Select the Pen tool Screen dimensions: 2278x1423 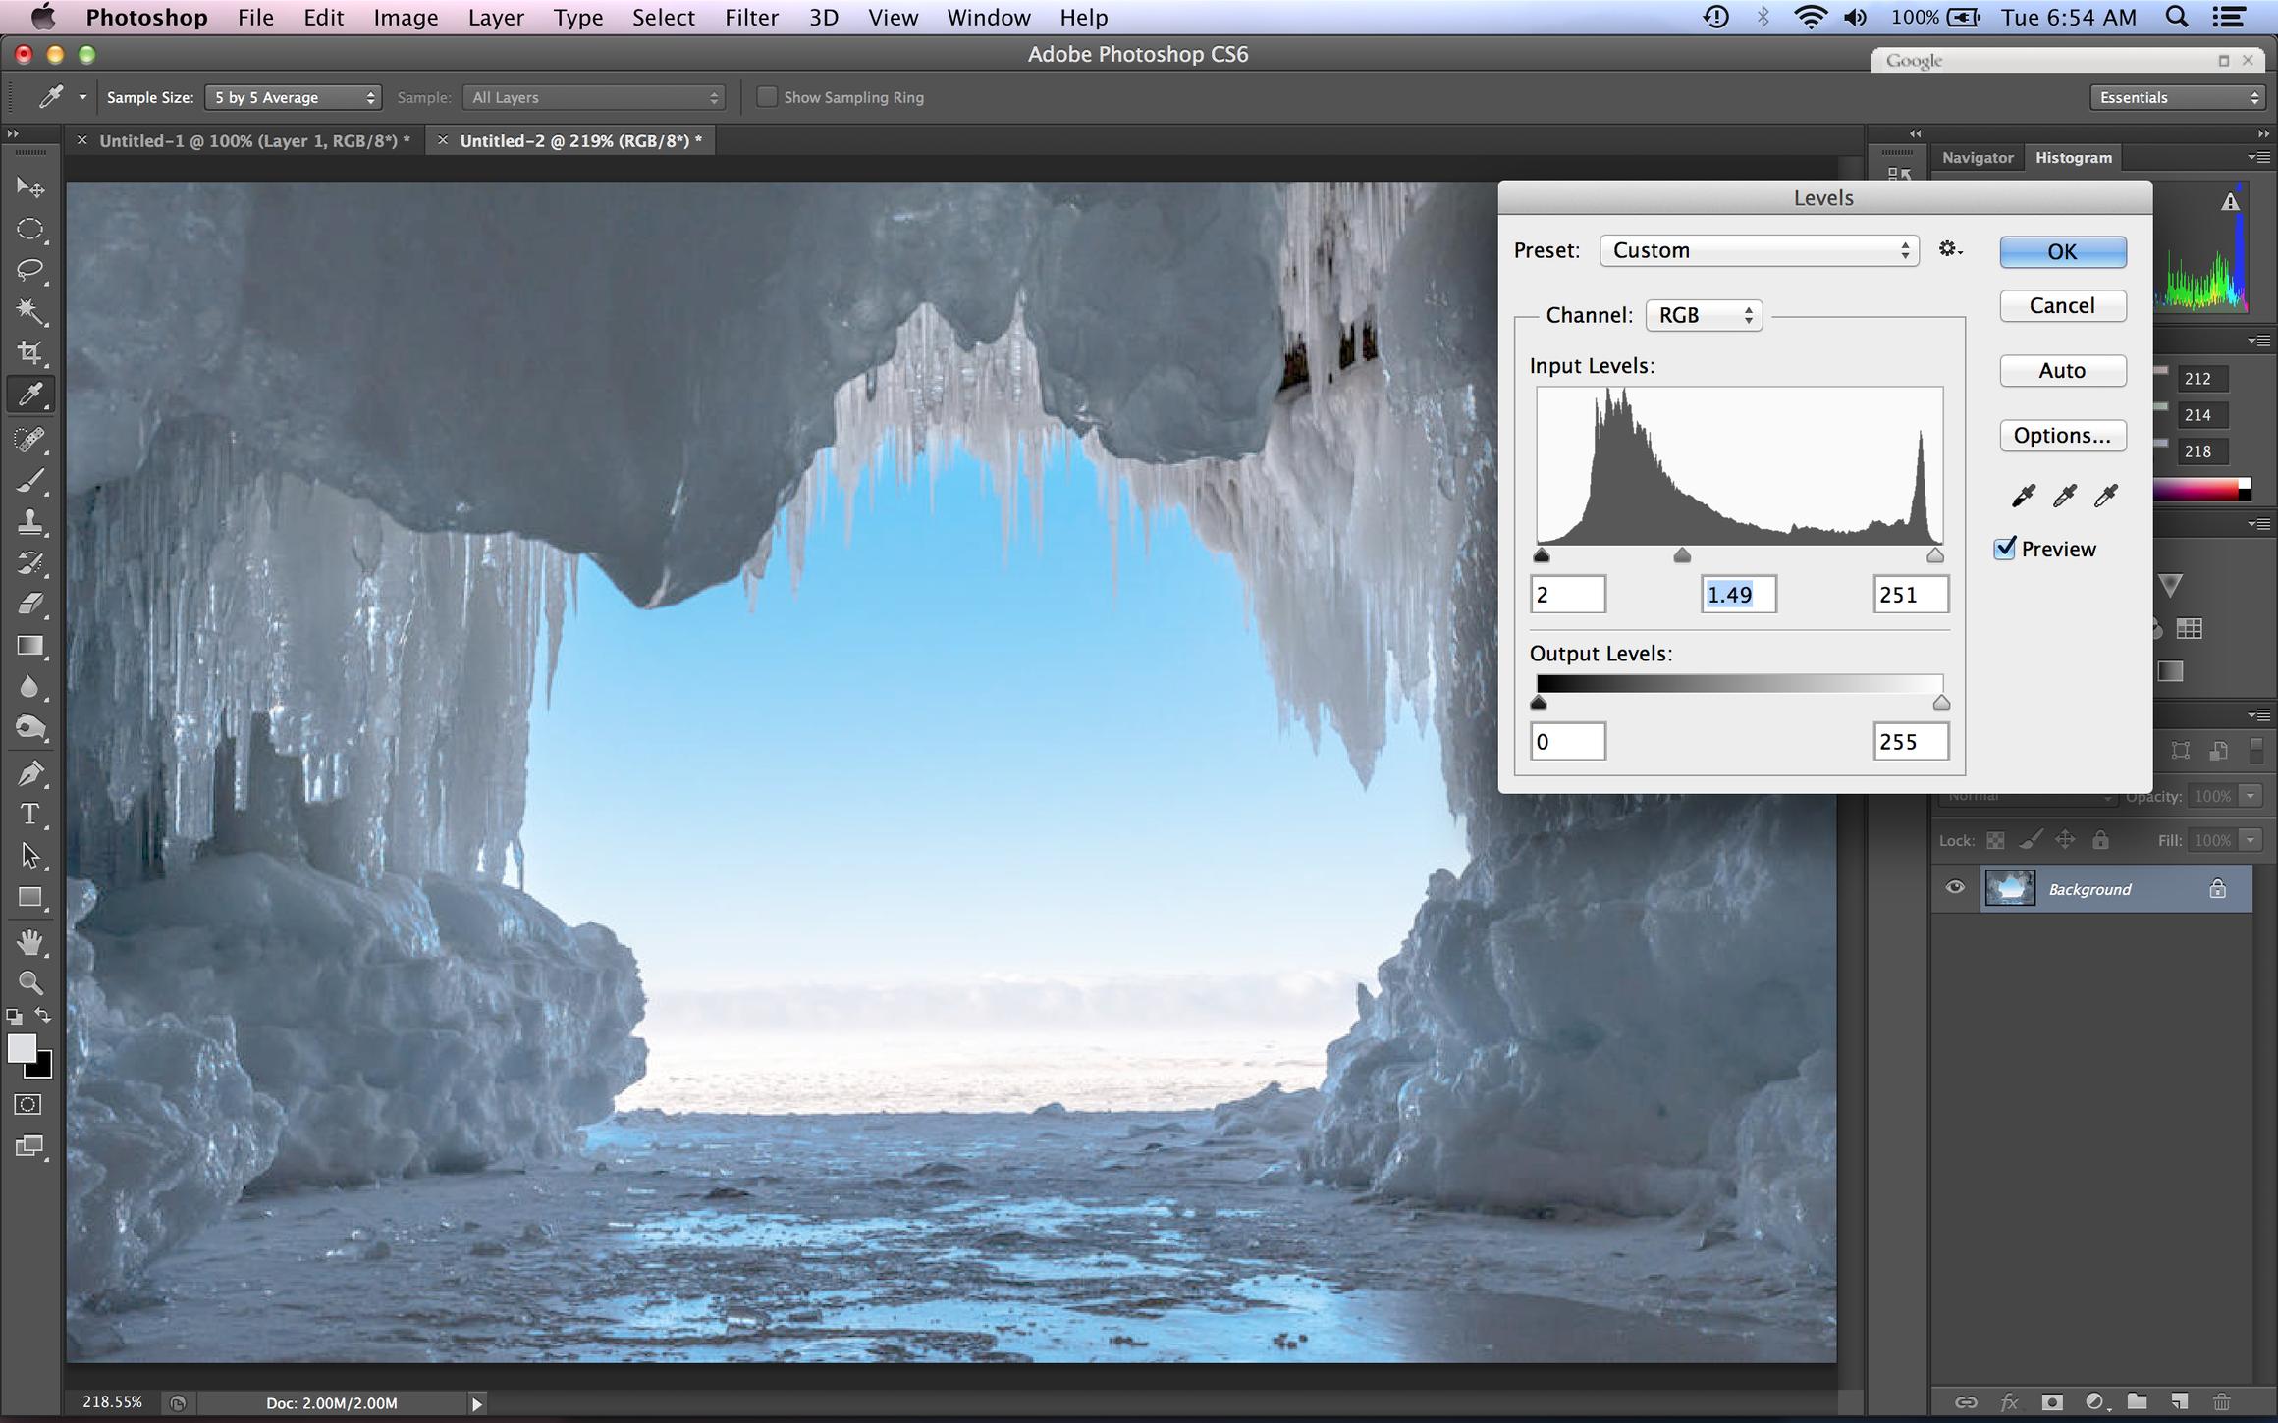[29, 773]
